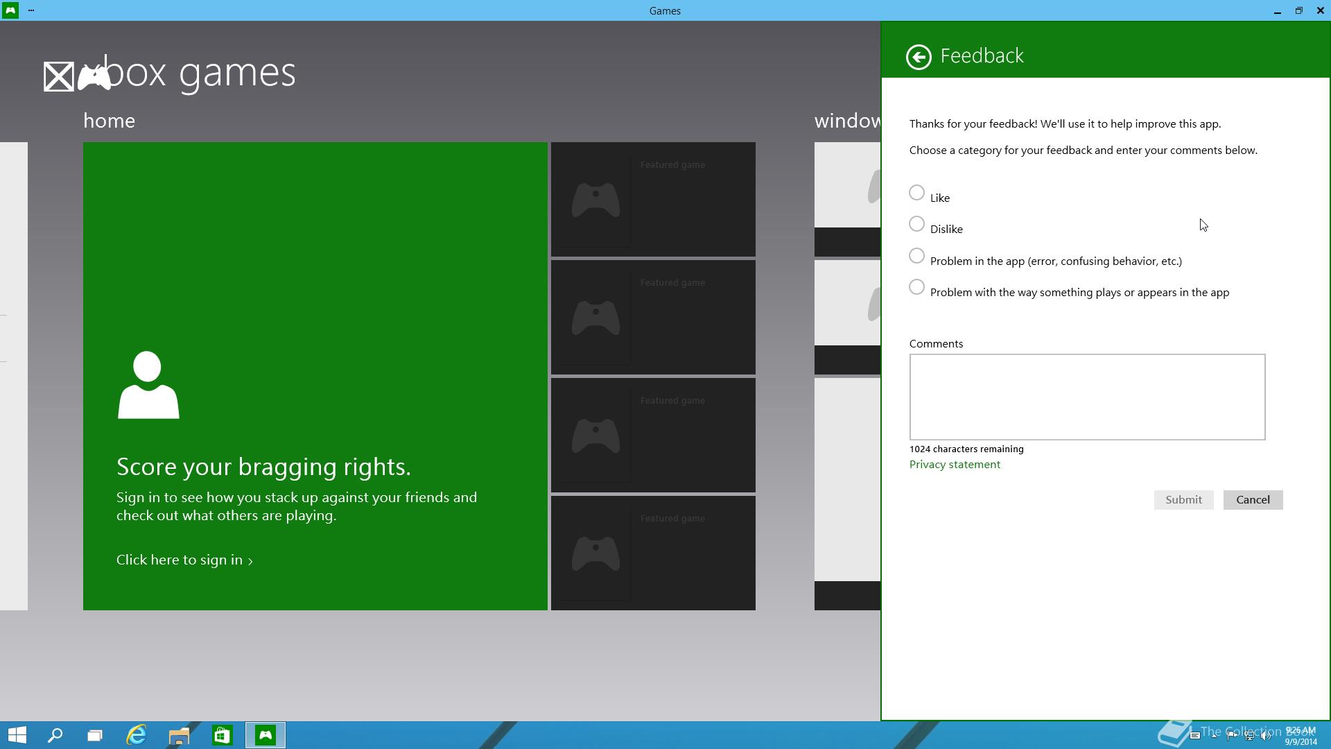Image resolution: width=1331 pixels, height=749 pixels.
Task: Click the Cancel button
Action: (1253, 500)
